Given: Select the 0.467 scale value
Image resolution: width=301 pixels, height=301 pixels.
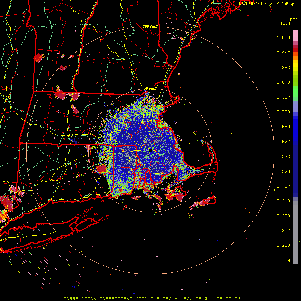Looking at the screenshot, I should [283, 186].
